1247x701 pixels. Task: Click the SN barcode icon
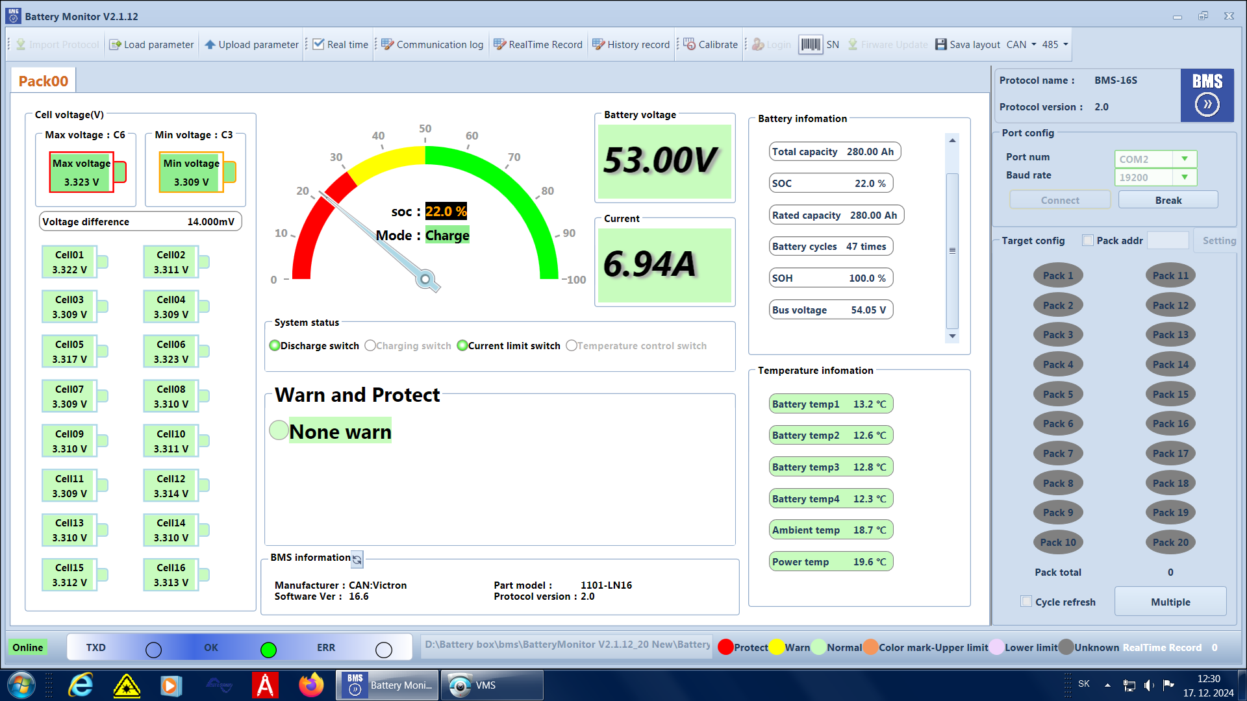click(810, 45)
